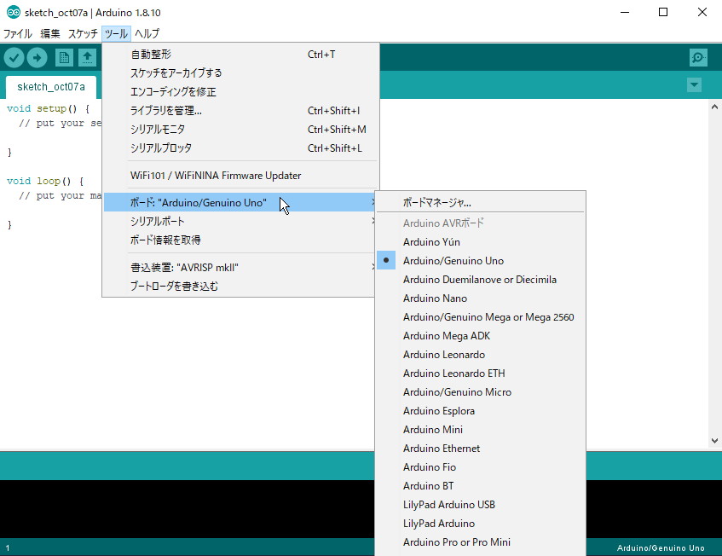Select Arduino Nano board
The width and height of the screenshot is (722, 556).
[x=481, y=298]
